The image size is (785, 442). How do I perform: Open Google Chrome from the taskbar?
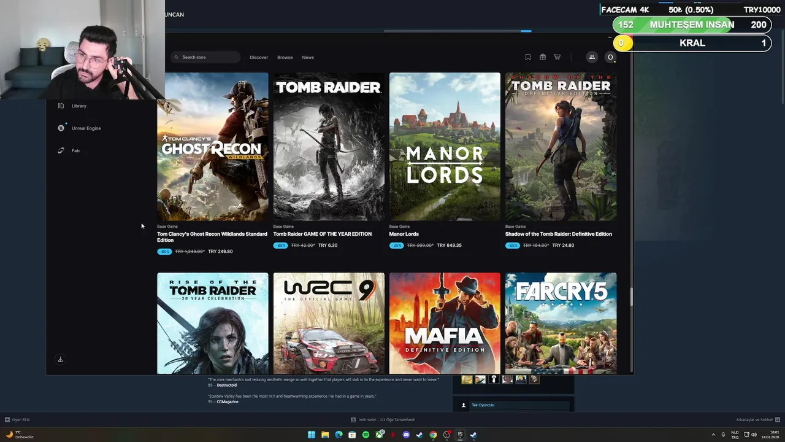(x=433, y=435)
